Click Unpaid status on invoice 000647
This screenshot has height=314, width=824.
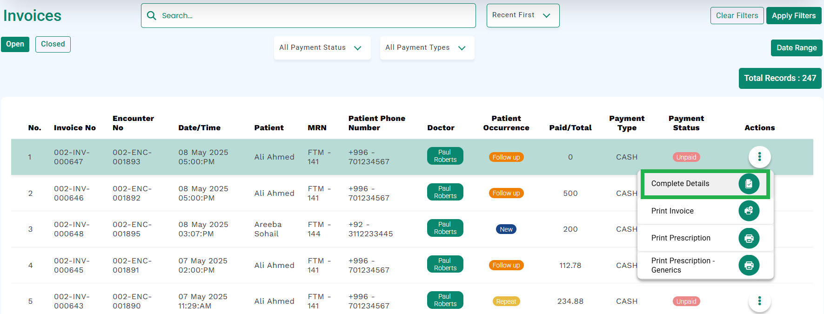[x=686, y=157]
